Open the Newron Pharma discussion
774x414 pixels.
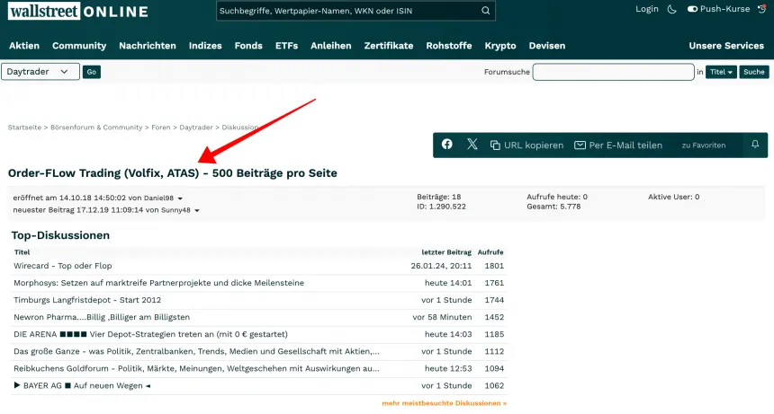[102, 318]
